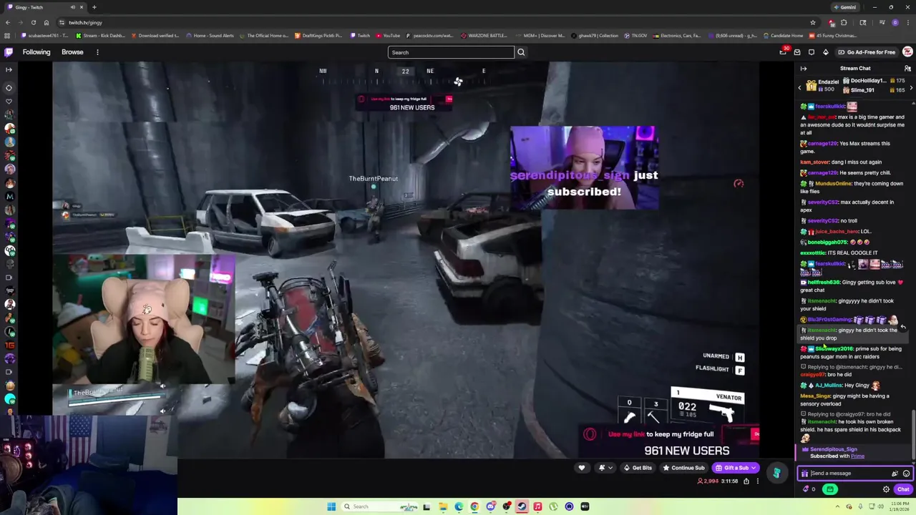Open the Following page
The image size is (916, 515).
[x=36, y=52]
